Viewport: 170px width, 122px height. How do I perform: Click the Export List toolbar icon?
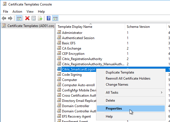40,18
